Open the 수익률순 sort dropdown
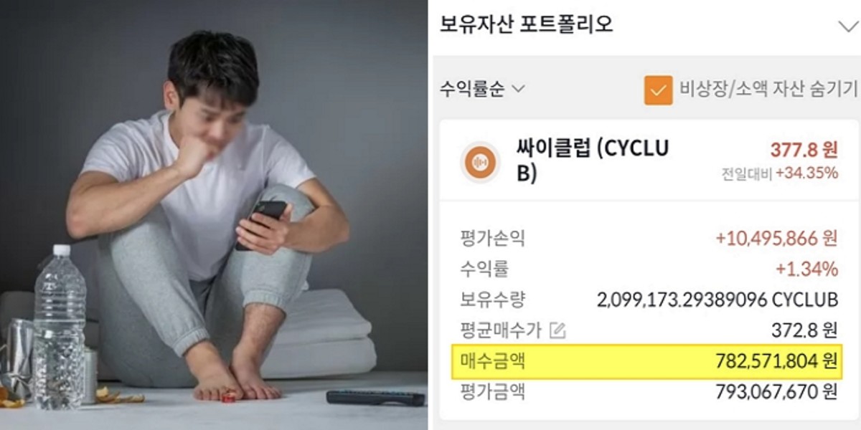Screen dimensions: 861x430 pos(482,90)
